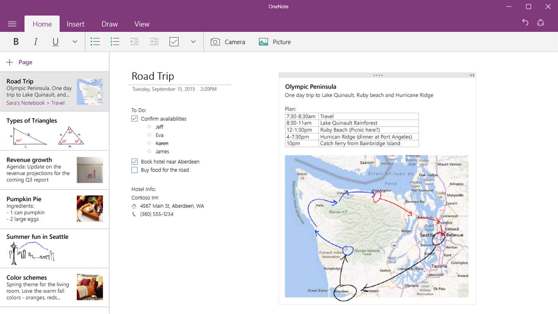Switch to the Draw tab

click(110, 24)
